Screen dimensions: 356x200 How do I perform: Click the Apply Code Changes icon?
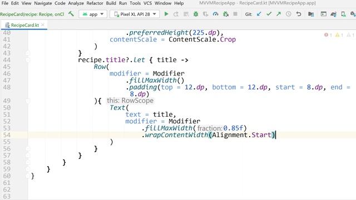186,14
